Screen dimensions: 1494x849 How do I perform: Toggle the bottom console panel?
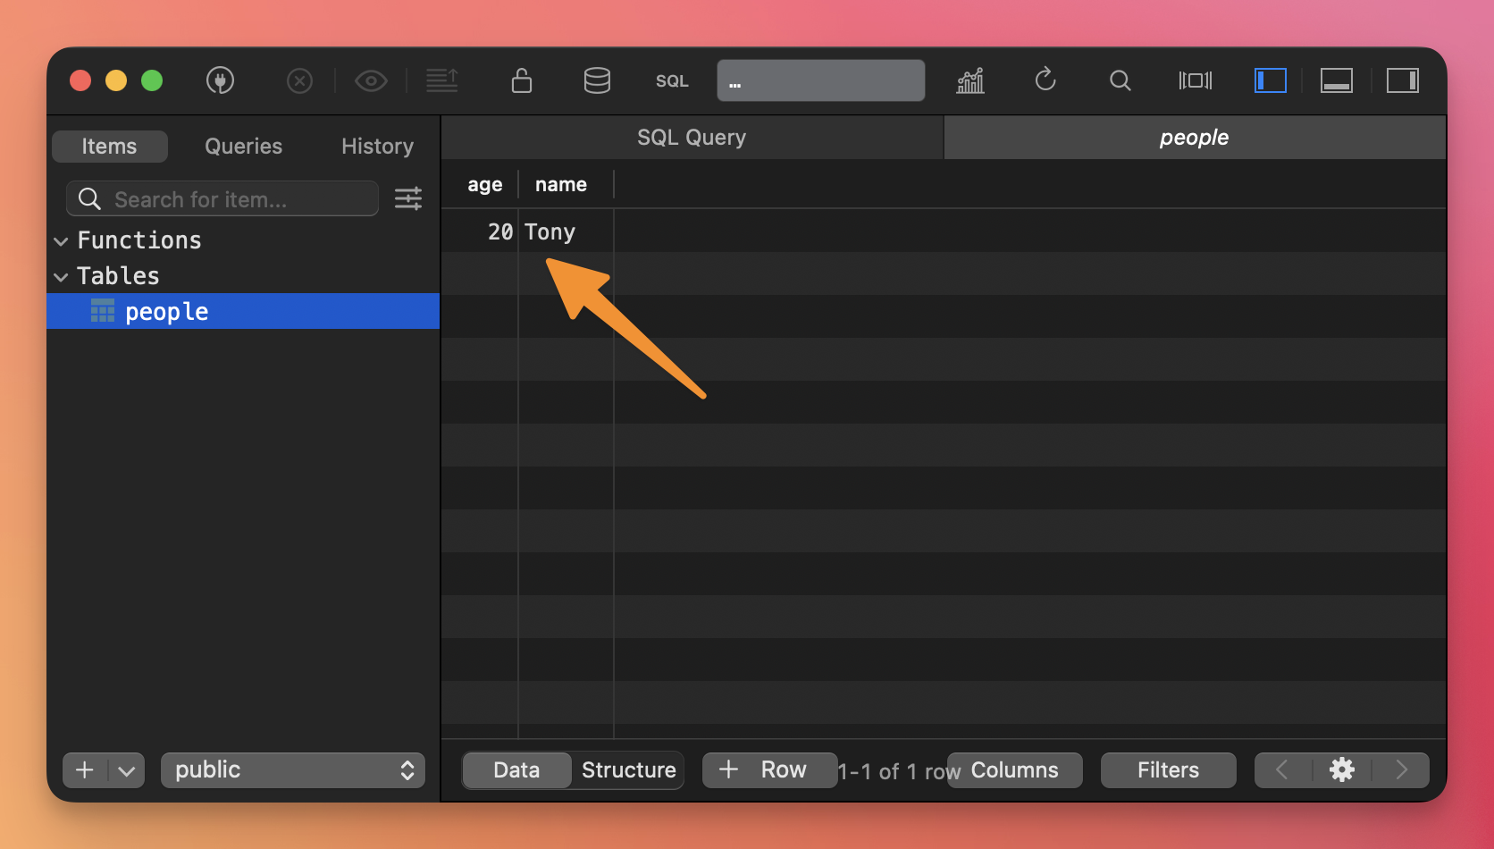(x=1336, y=80)
